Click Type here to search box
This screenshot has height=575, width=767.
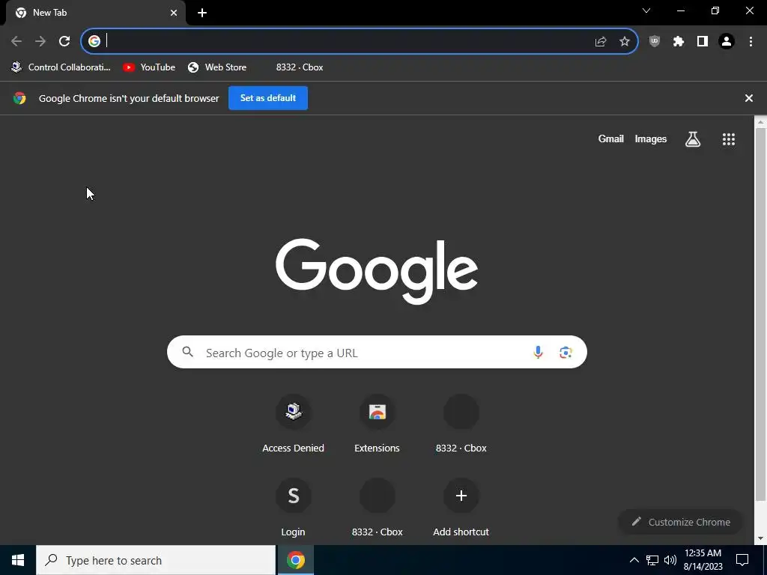156,560
